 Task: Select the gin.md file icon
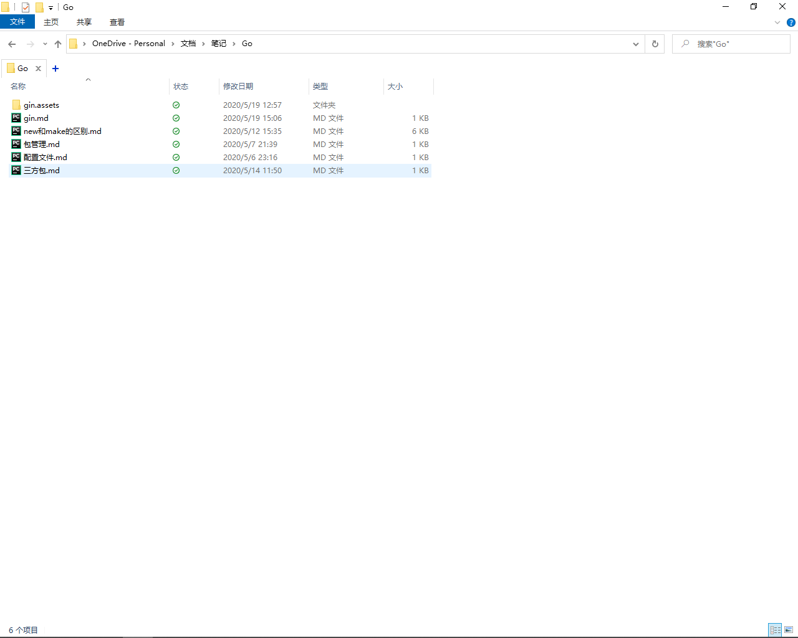[x=16, y=118]
